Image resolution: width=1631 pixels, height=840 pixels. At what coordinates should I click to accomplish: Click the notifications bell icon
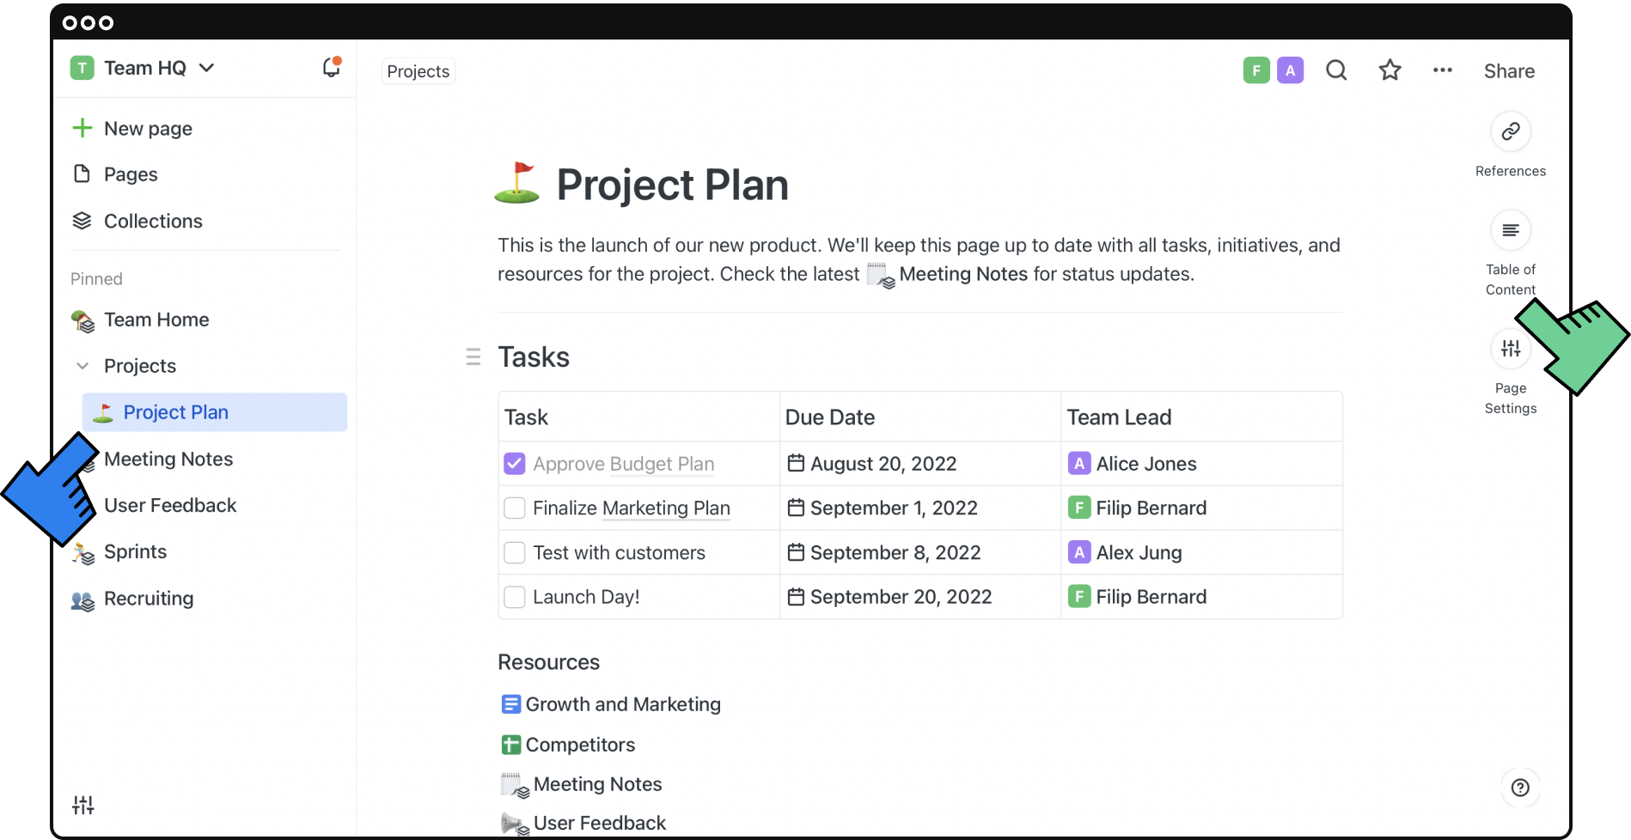[331, 67]
